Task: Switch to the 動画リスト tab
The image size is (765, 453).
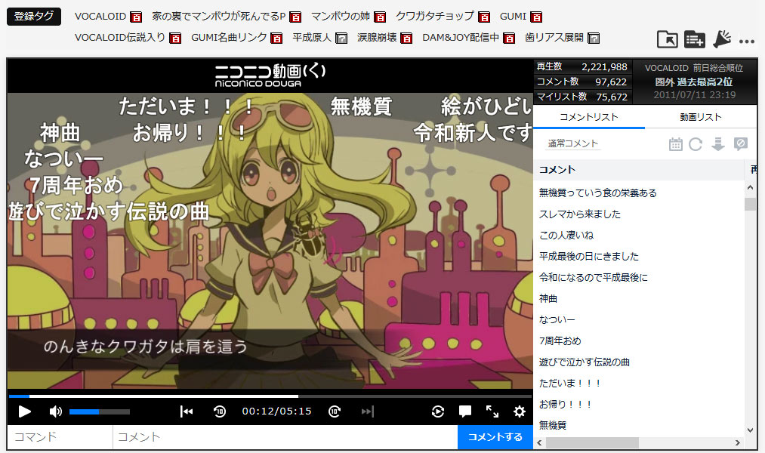Action: coord(701,118)
